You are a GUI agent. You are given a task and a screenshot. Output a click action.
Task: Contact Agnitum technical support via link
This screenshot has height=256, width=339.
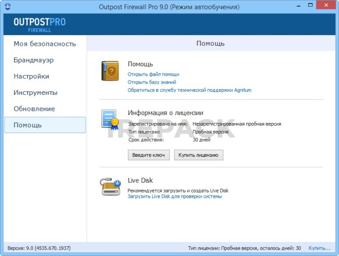(x=190, y=90)
